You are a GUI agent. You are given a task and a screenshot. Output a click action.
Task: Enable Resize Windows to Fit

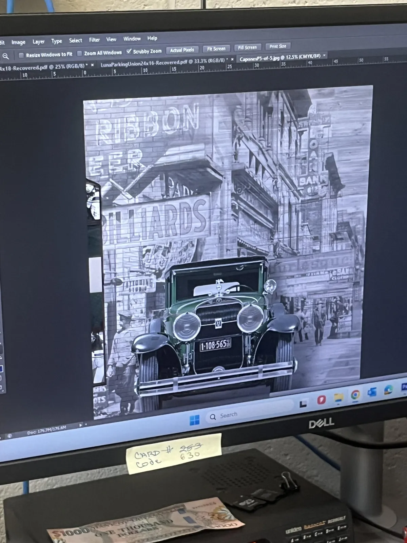point(21,55)
